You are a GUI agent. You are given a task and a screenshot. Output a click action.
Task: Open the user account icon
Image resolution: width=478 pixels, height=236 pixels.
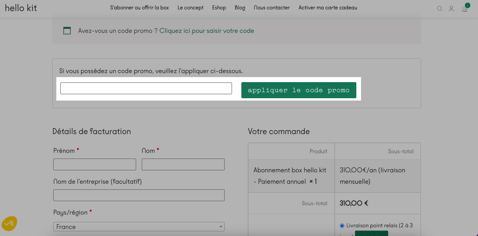[452, 9]
